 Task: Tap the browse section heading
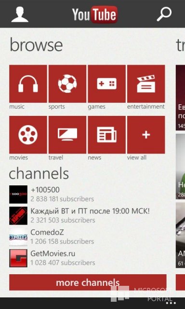36,45
